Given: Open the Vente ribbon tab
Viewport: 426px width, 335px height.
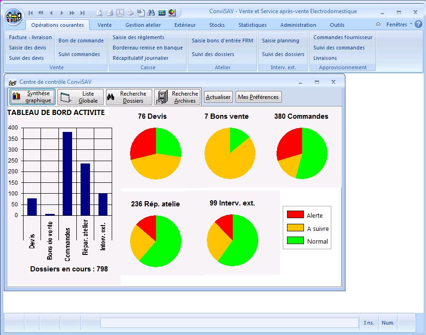Looking at the screenshot, I should pyautogui.click(x=105, y=25).
